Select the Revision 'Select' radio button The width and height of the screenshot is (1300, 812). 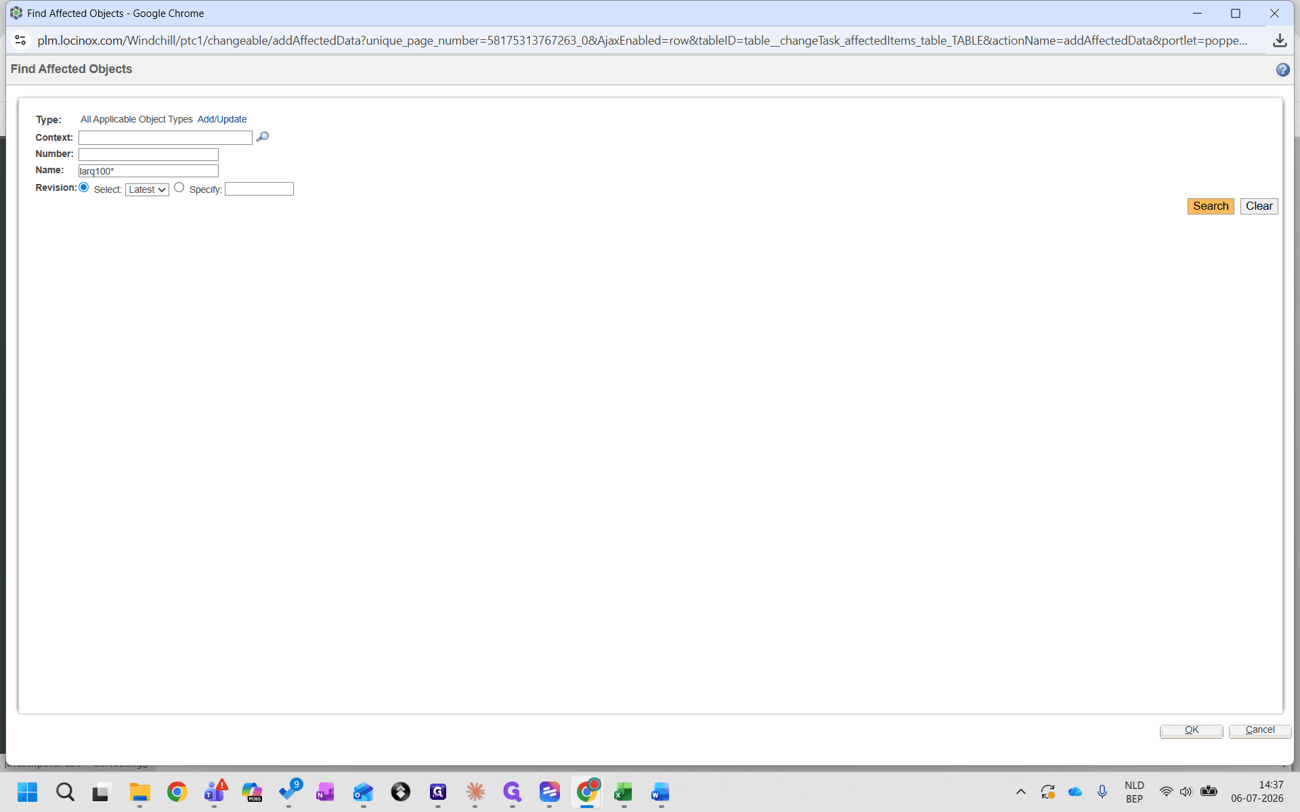coord(84,187)
